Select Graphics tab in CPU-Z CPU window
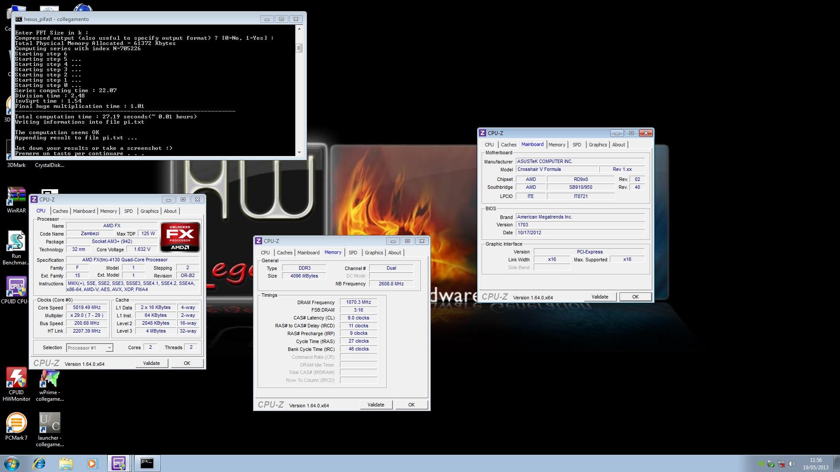The height and width of the screenshot is (472, 840). (149, 211)
